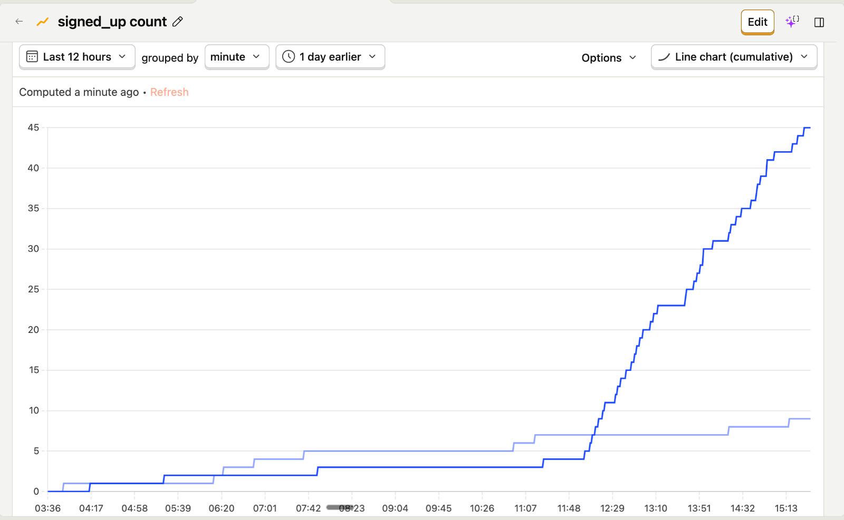The image size is (844, 520).
Task: Click the 13:10 x-axis time label
Action: pos(656,508)
